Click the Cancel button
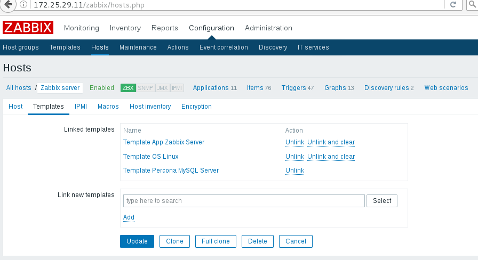The image size is (478, 260). point(296,241)
